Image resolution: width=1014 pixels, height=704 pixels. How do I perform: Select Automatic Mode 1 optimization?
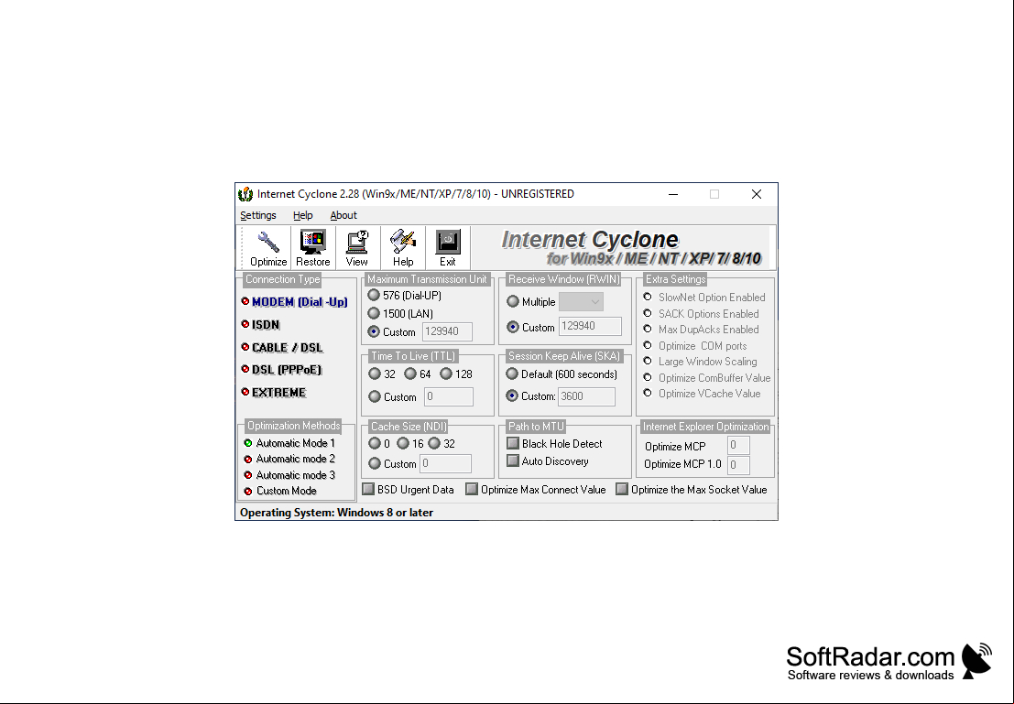(289, 443)
